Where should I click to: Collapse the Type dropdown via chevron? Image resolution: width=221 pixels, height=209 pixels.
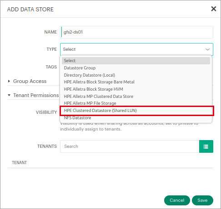[x=207, y=49]
